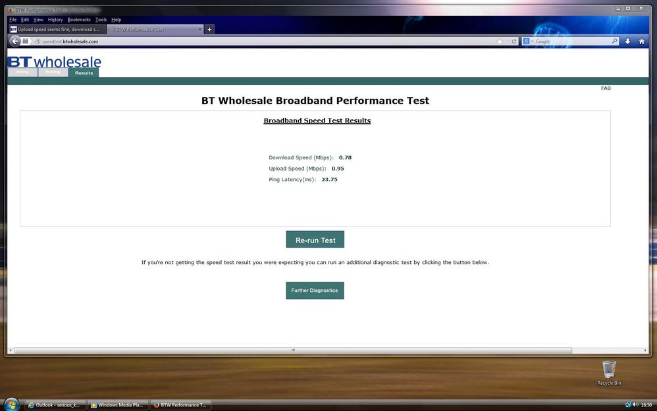Open the File menu
657x411 pixels.
tap(13, 20)
